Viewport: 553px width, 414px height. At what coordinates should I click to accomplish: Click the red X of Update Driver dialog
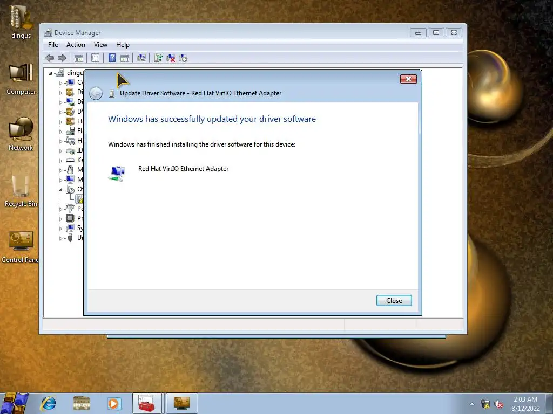click(x=408, y=79)
